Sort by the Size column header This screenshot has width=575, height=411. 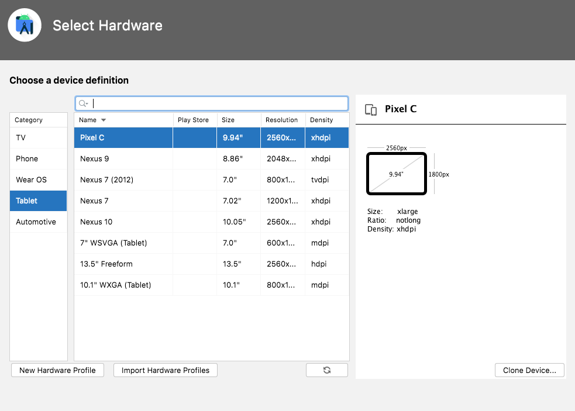(239, 120)
